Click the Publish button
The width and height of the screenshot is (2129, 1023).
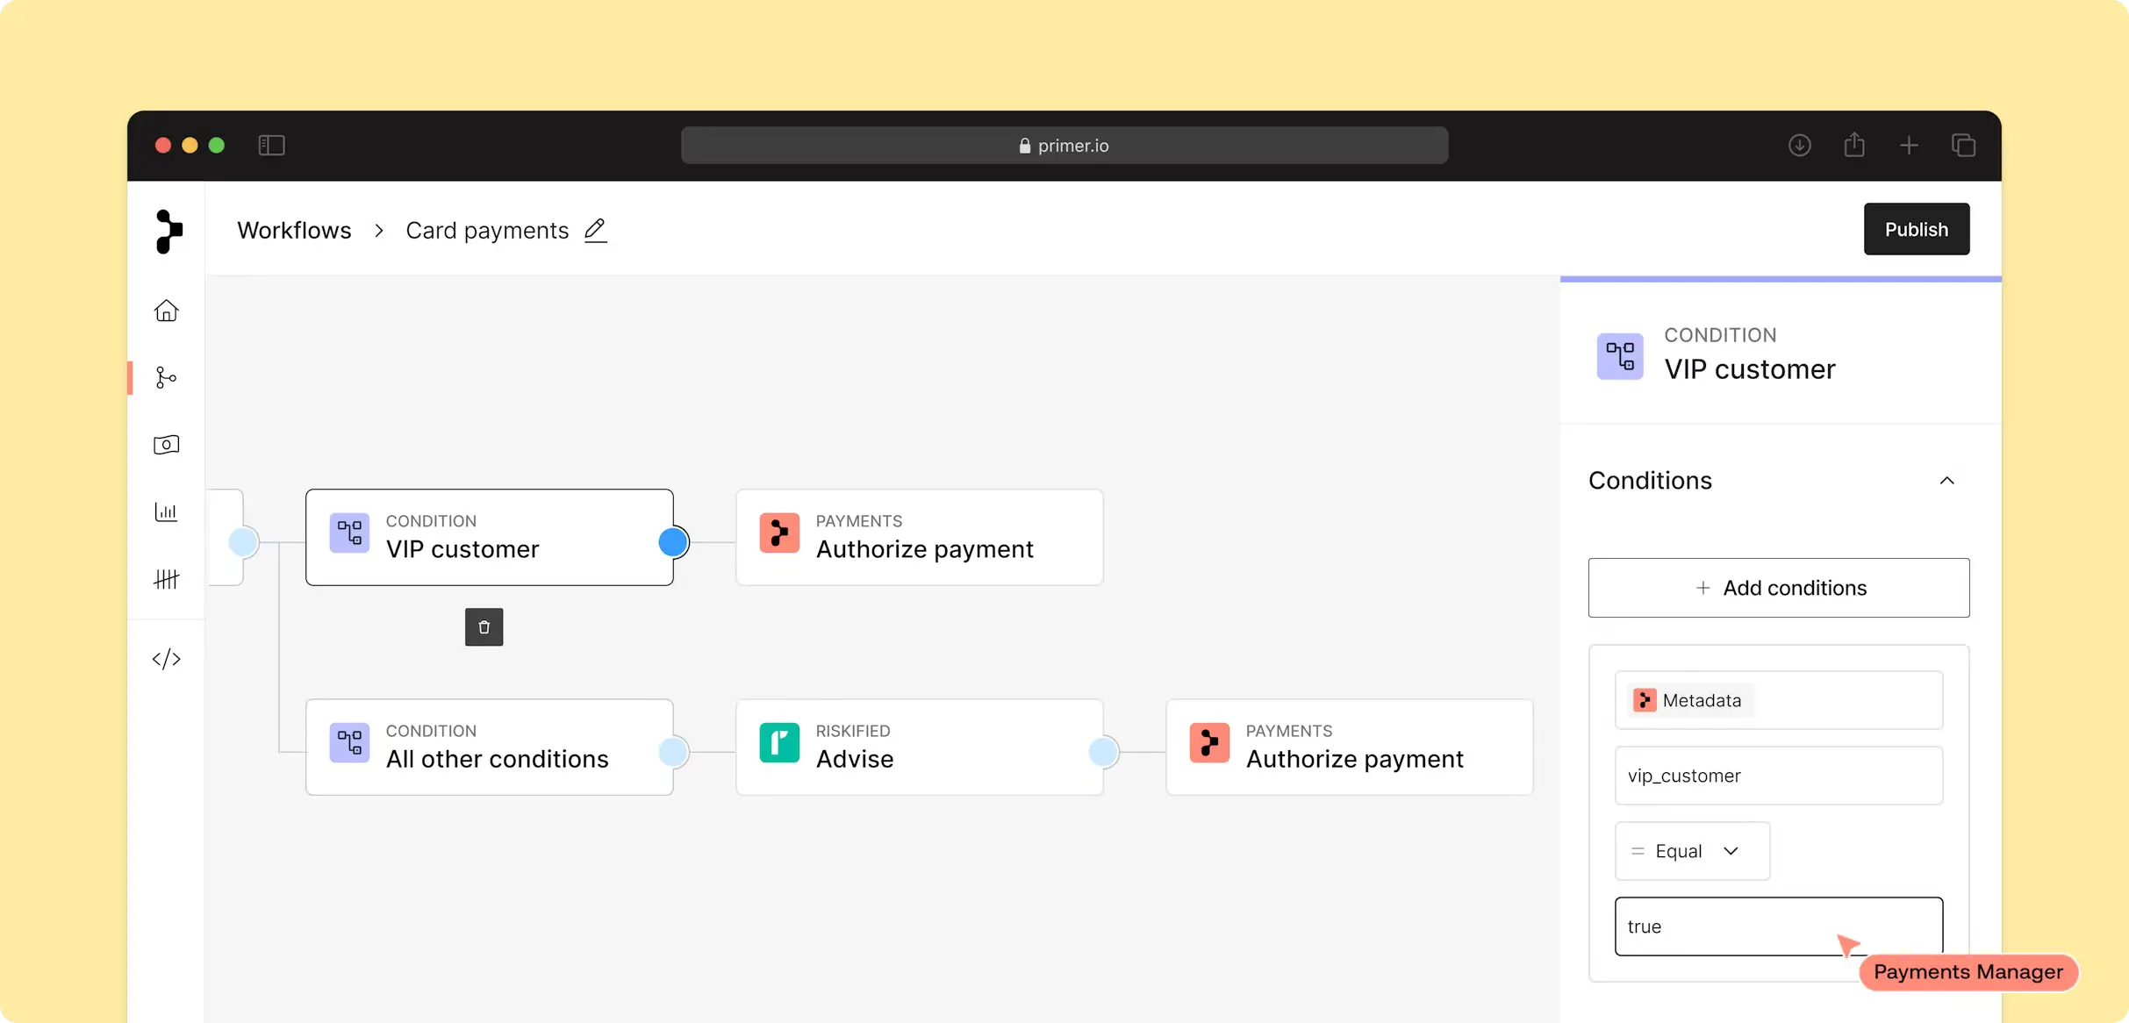coord(1916,229)
